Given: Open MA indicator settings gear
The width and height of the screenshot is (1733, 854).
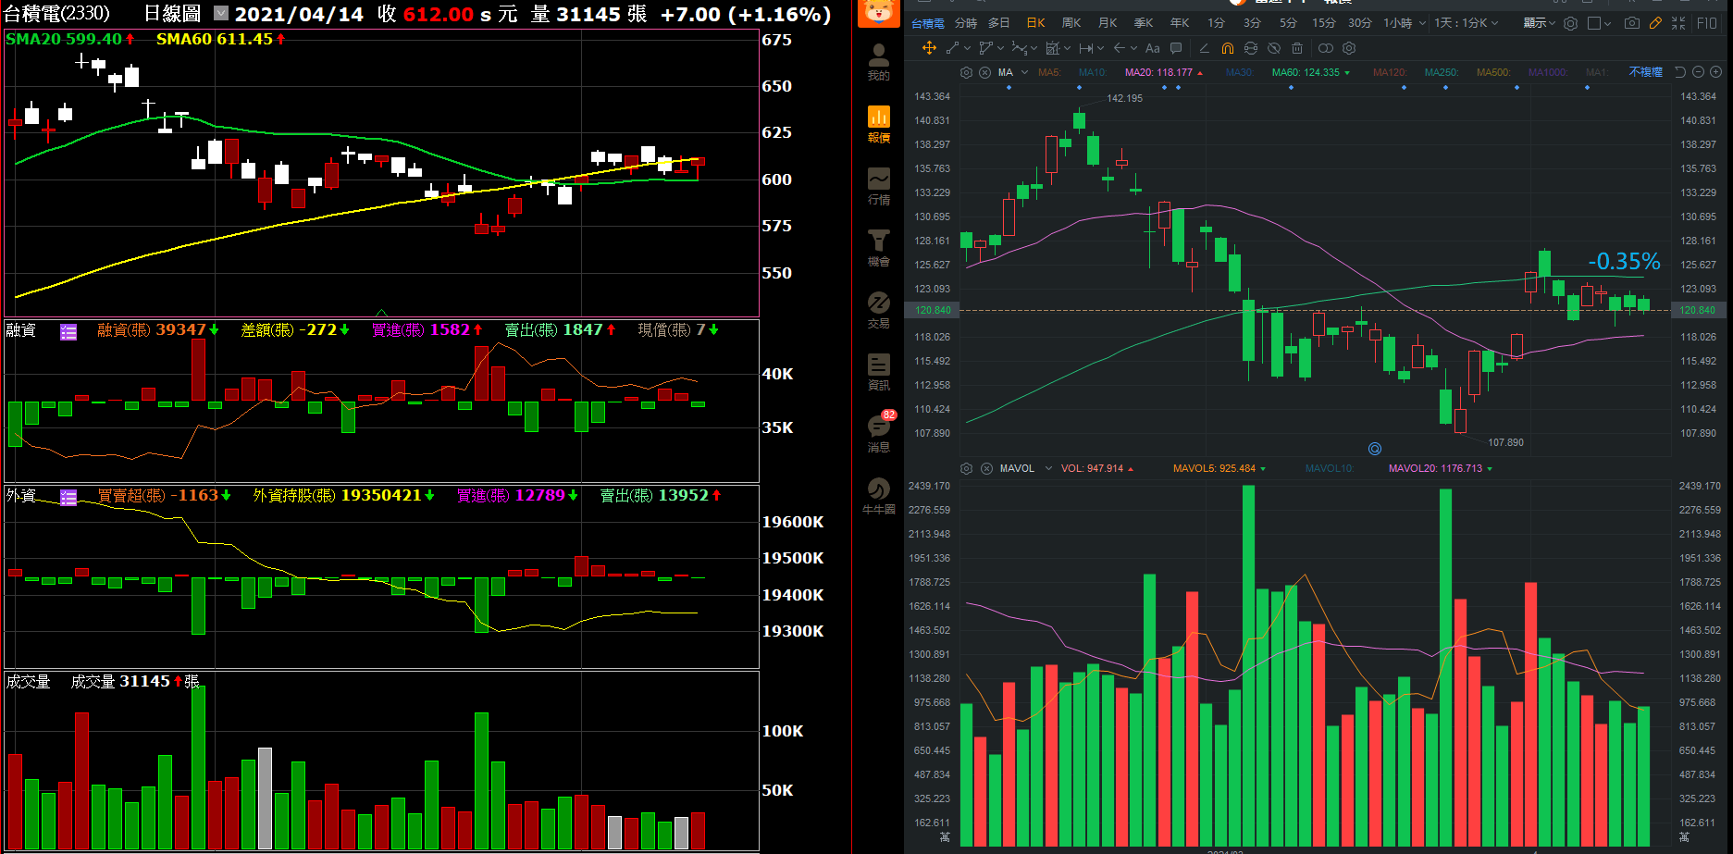Looking at the screenshot, I should click(x=966, y=72).
